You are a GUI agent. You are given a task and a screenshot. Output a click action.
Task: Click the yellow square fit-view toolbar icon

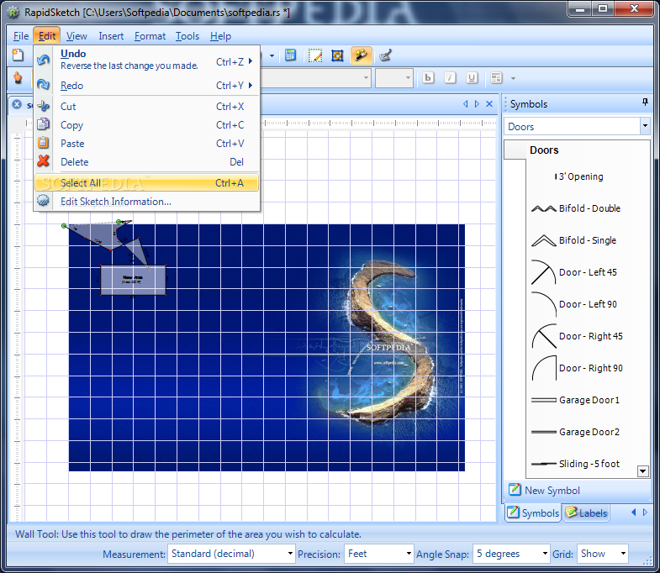pyautogui.click(x=337, y=55)
